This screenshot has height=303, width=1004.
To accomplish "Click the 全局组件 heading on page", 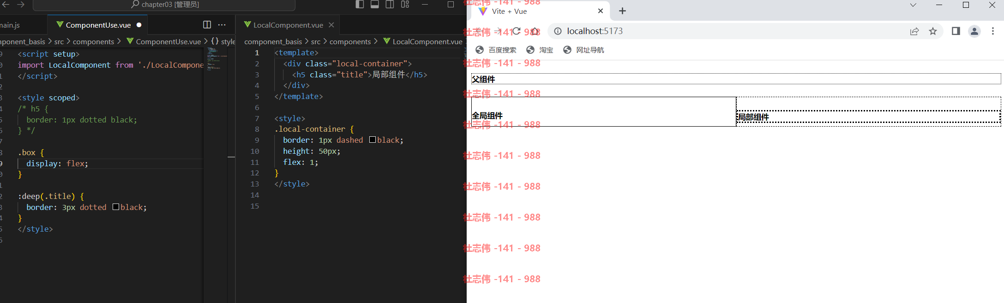I will (487, 116).
